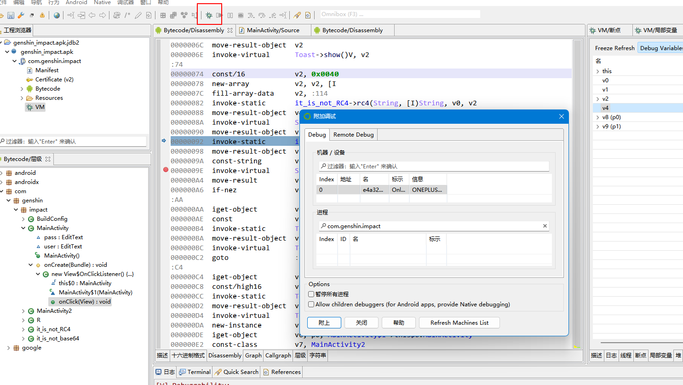Toggle the breakpoint at address 0000009E
683x385 pixels.
166,170
